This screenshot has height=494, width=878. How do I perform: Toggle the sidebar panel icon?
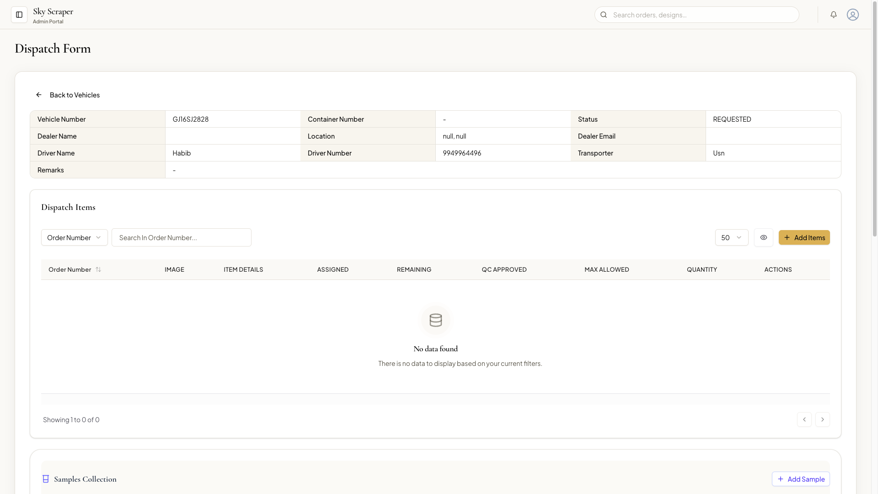(x=19, y=15)
